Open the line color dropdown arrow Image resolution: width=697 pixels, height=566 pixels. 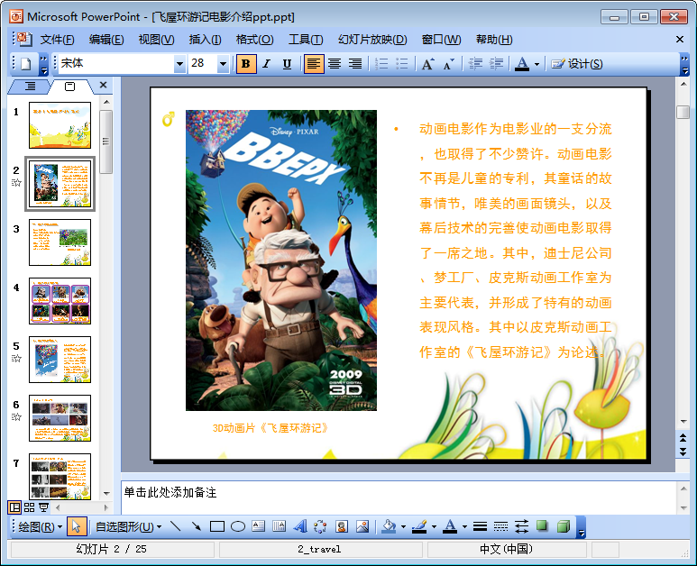(x=434, y=527)
